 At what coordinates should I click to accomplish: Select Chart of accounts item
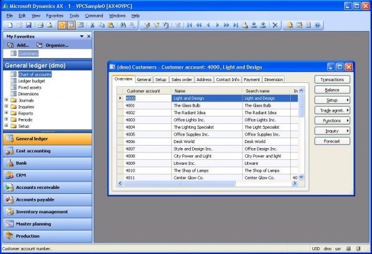[x=35, y=74]
